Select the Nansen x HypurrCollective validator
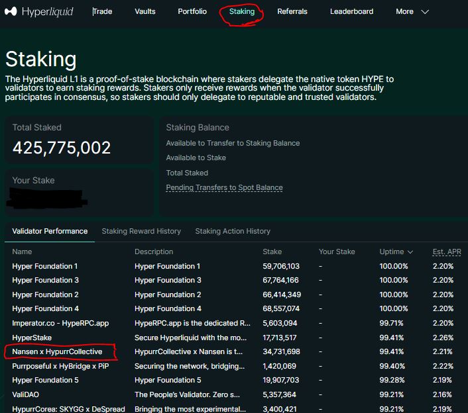This screenshot has height=413, width=468. (x=57, y=351)
